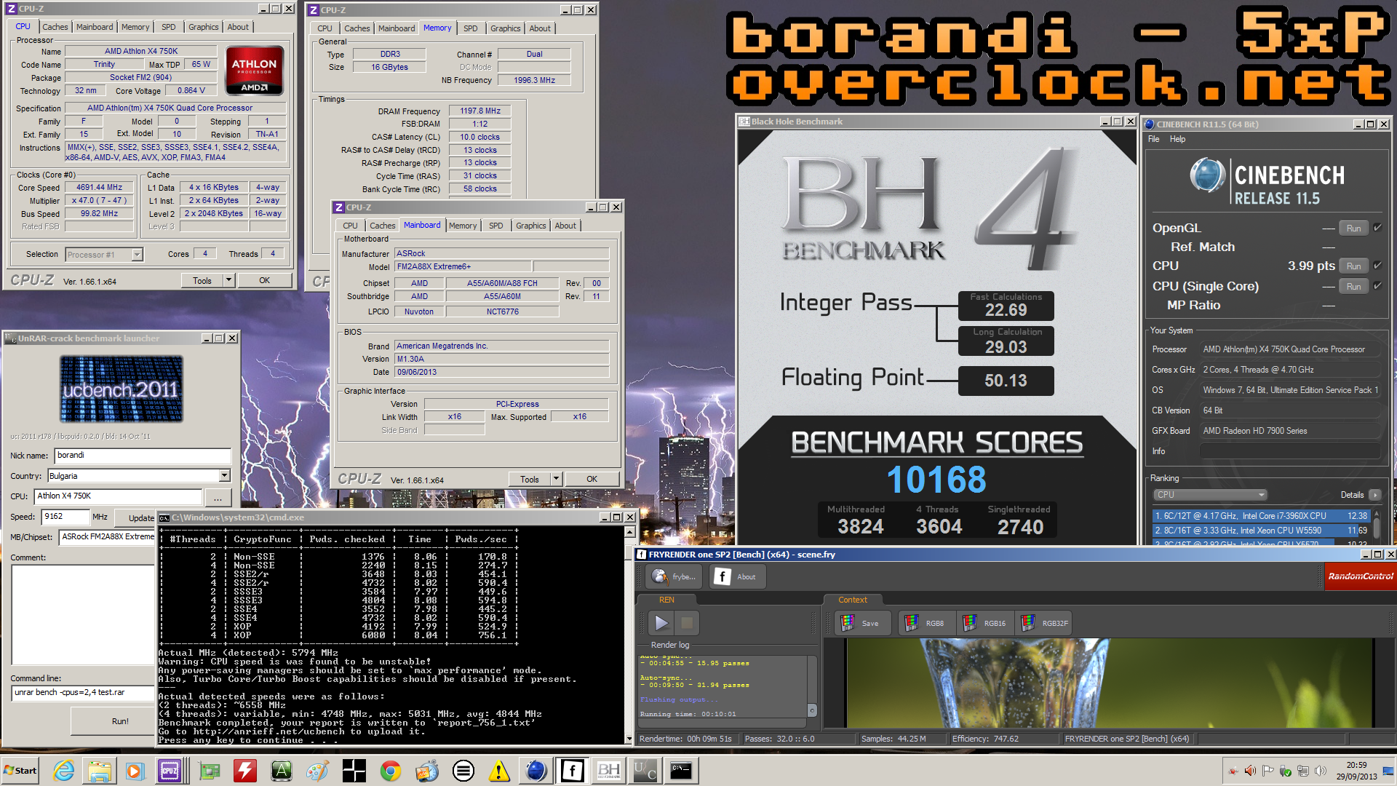The image size is (1397, 786).
Task: Click the yellow warning triangle taskbar icon
Action: [x=499, y=770]
